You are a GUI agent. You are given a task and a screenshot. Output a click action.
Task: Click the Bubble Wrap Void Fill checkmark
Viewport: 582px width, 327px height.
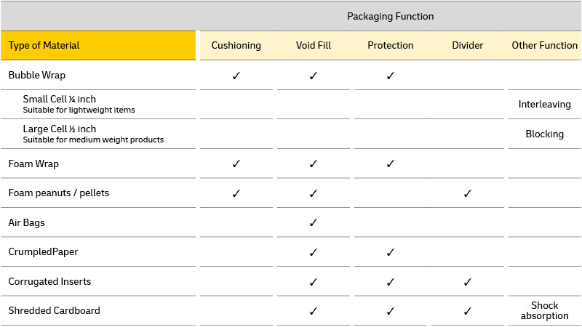[x=314, y=76]
